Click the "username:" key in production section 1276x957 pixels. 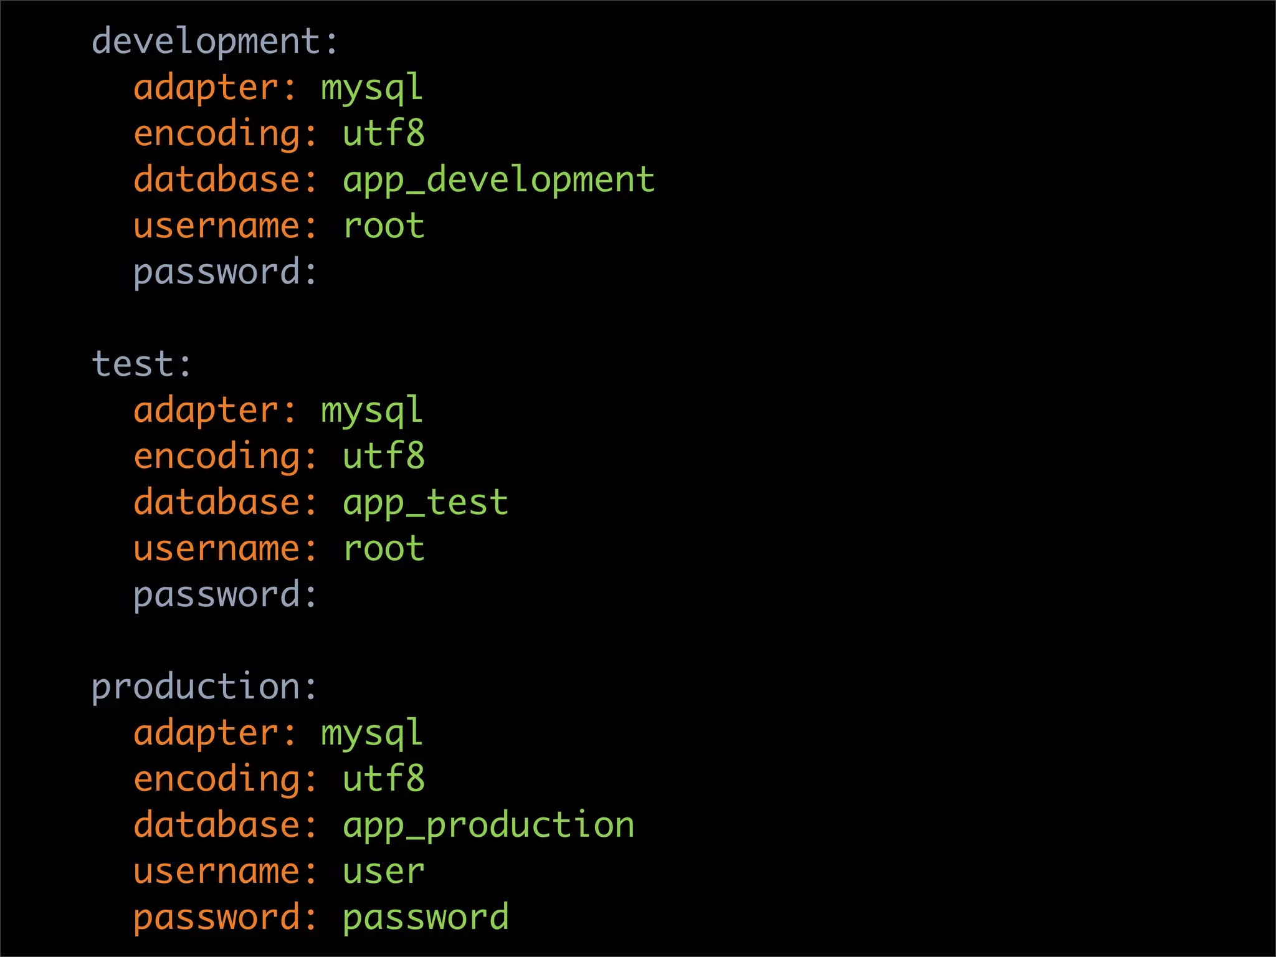tap(226, 872)
